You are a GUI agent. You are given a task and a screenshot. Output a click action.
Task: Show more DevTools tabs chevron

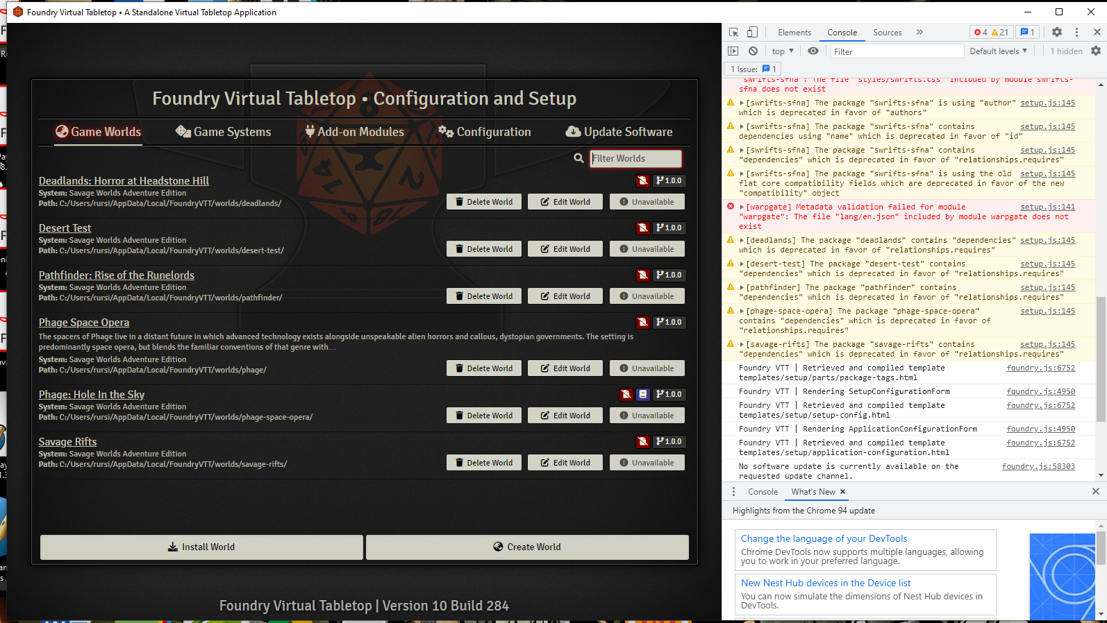click(x=919, y=32)
